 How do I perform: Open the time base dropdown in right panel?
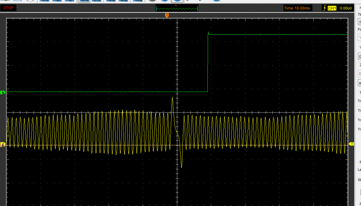tap(359, 22)
